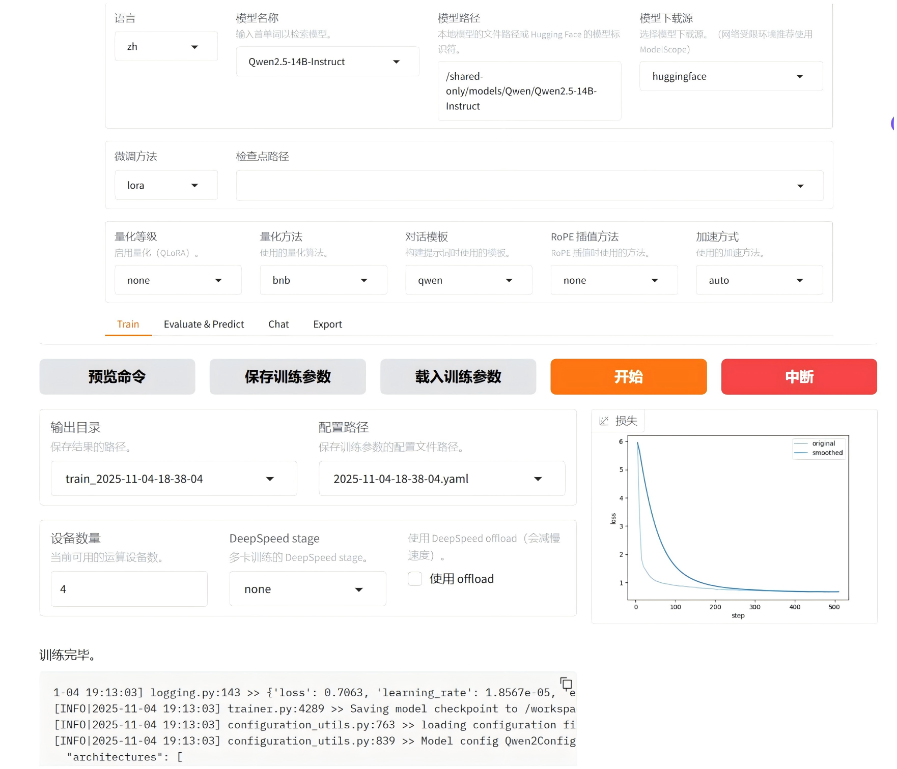
Task: Enable the 使用 offload checkbox
Action: click(x=414, y=579)
